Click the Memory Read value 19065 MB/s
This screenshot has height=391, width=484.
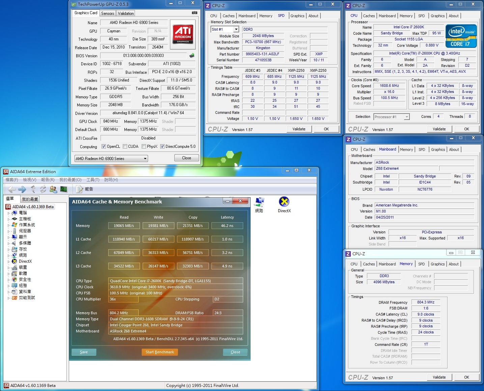[124, 226]
